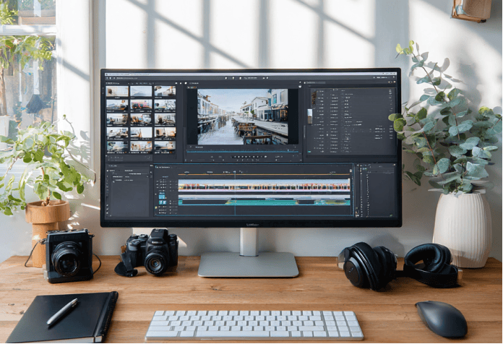Viewport: 503px width, 344px height.
Task: Click the playhead marker on the timeline ruler
Action: point(235,172)
